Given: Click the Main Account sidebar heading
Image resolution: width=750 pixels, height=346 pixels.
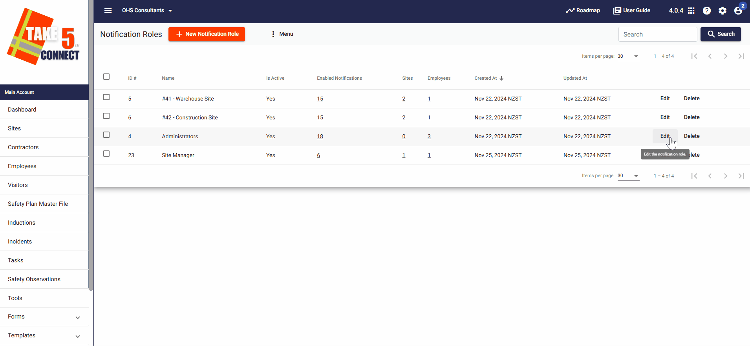Looking at the screenshot, I should click(x=44, y=92).
